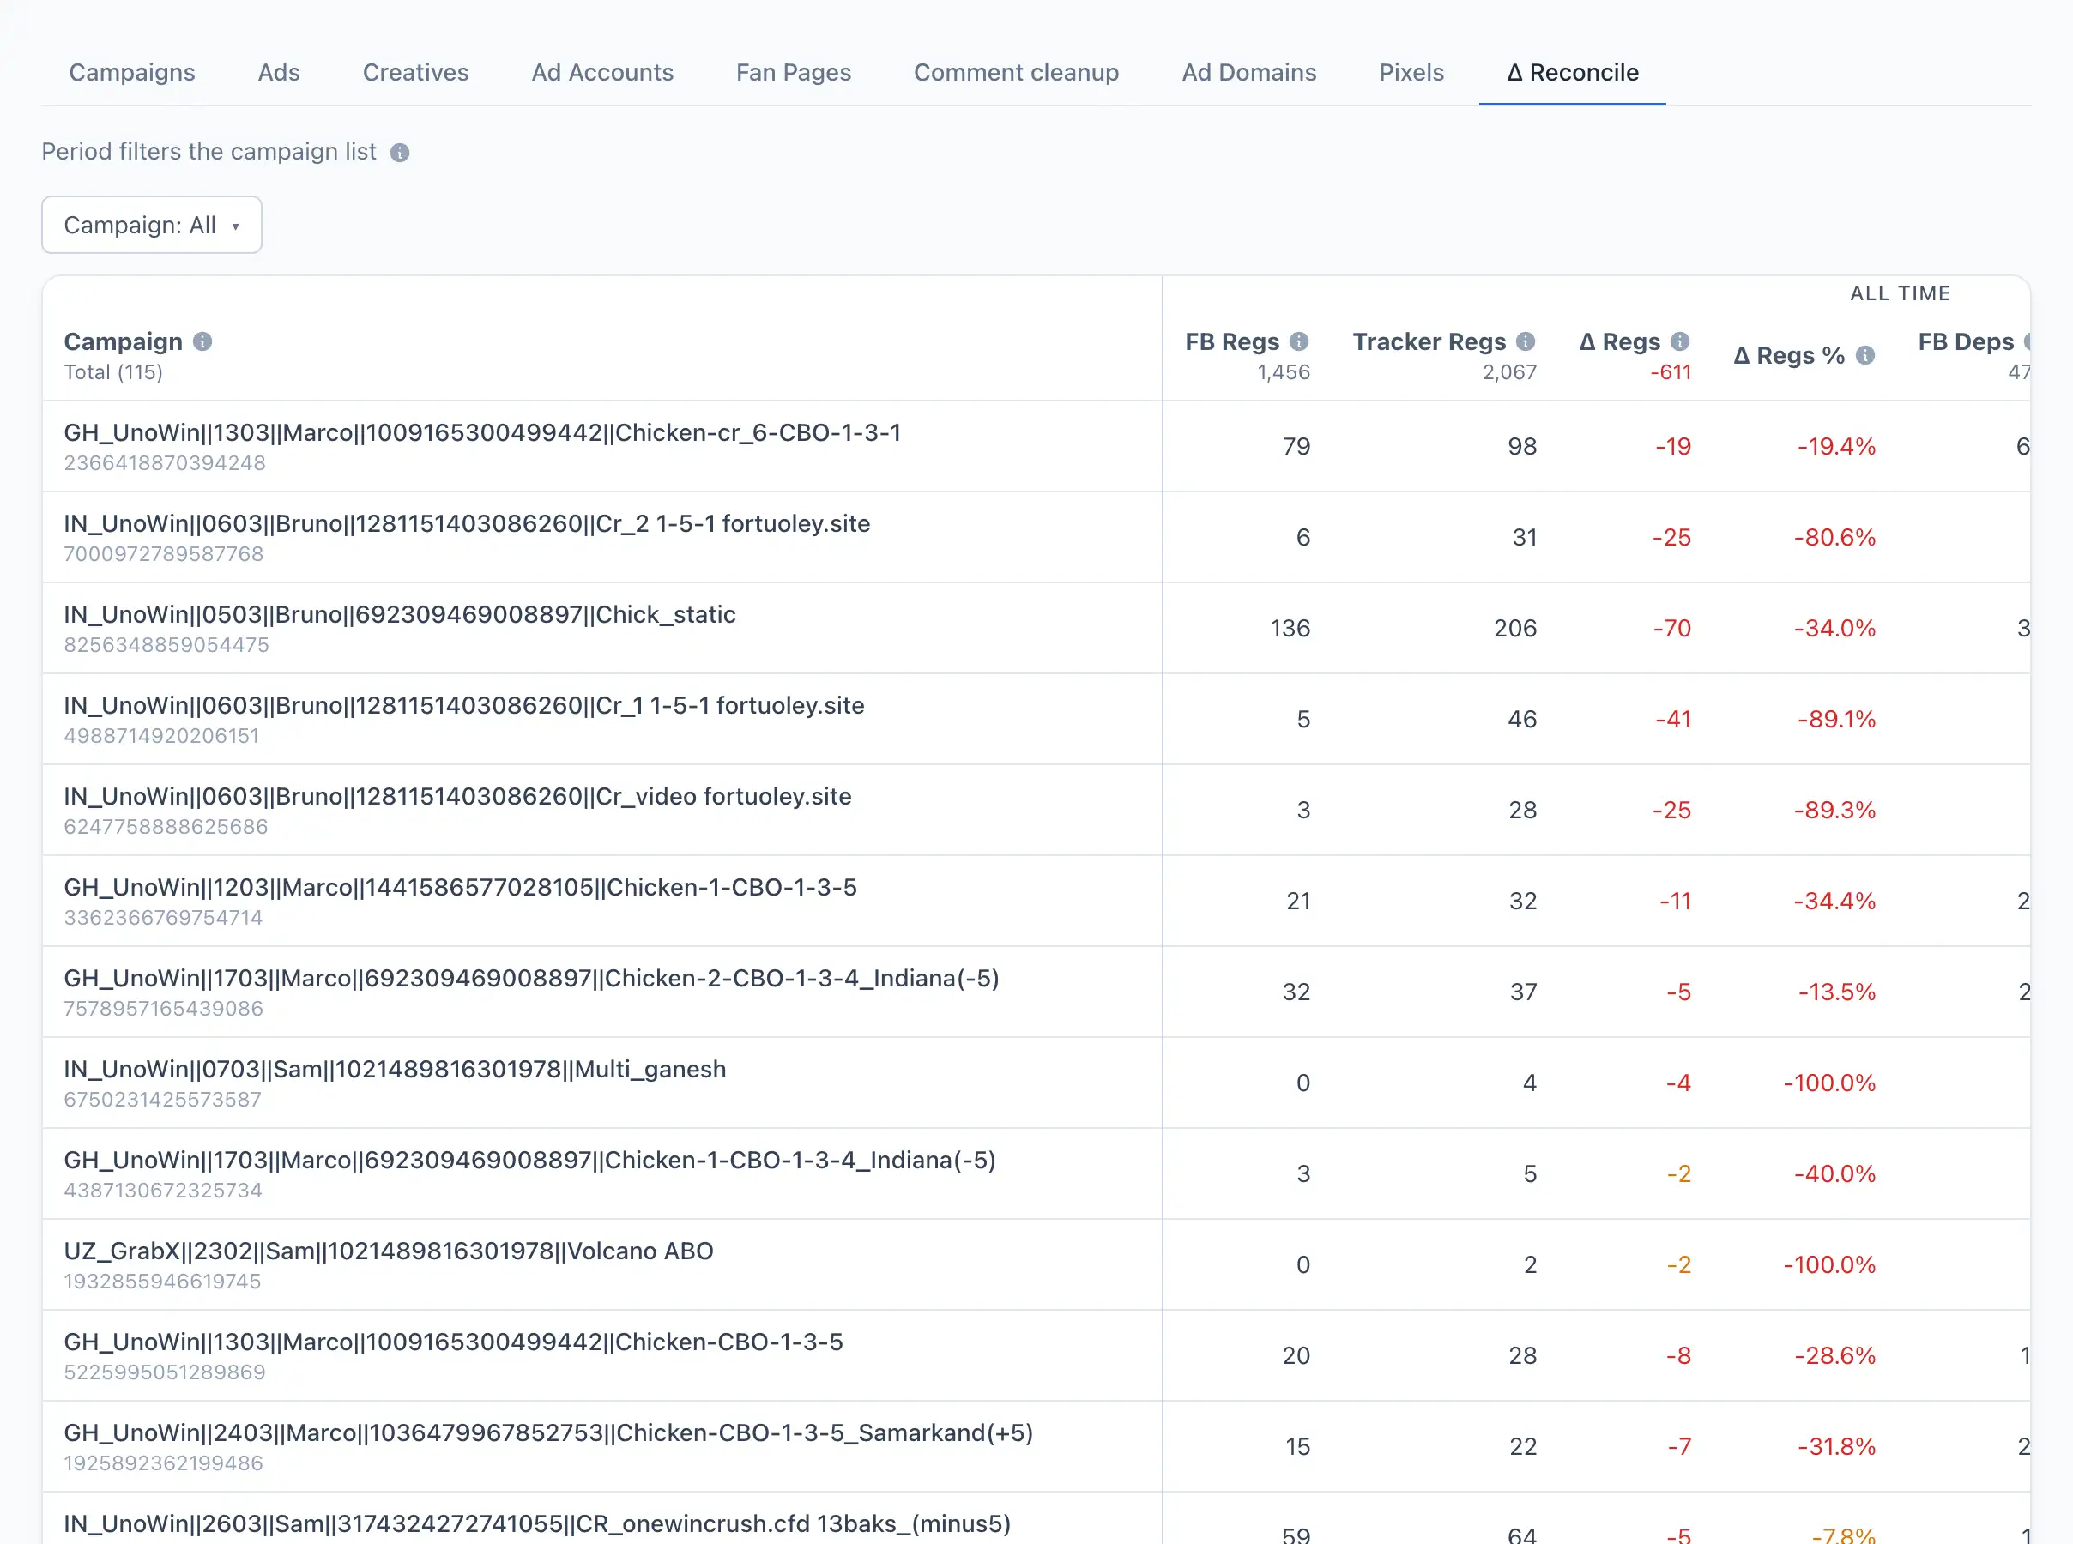The image size is (2073, 1544).
Task: Click the Tracker Regs info icon
Action: 1526,341
